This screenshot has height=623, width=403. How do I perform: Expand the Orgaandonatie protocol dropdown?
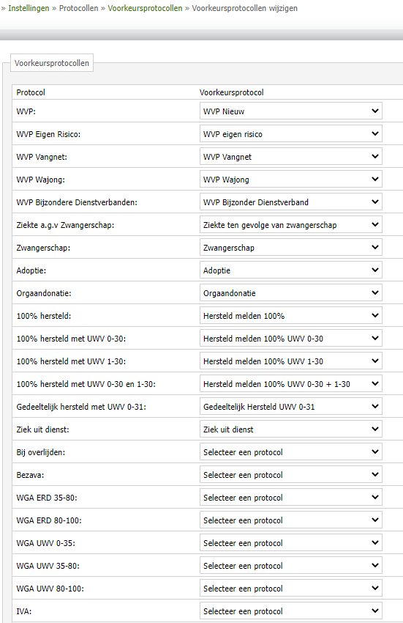click(x=291, y=293)
